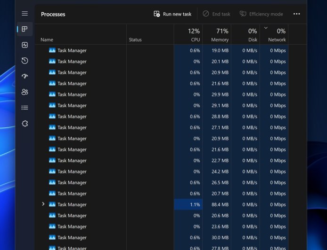Open the Users page from sidebar
The image size is (327, 250).
click(25, 92)
